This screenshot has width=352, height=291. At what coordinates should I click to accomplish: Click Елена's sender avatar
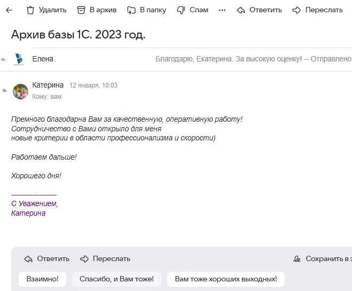(19, 59)
